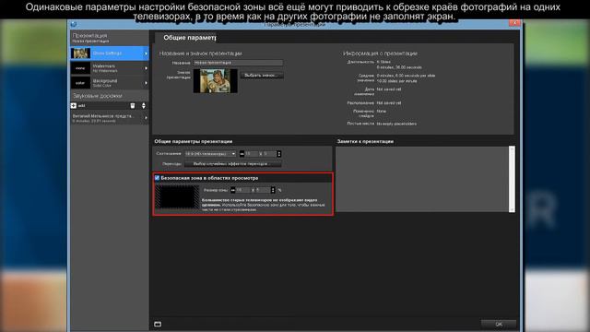Reorder soundtracks using the up/down arrows
This screenshot has width=590, height=332.
pyautogui.click(x=144, y=106)
